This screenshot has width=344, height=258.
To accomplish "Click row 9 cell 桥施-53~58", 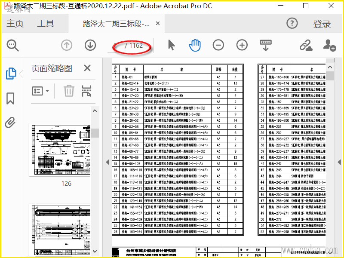I will pyautogui.click(x=131, y=126).
